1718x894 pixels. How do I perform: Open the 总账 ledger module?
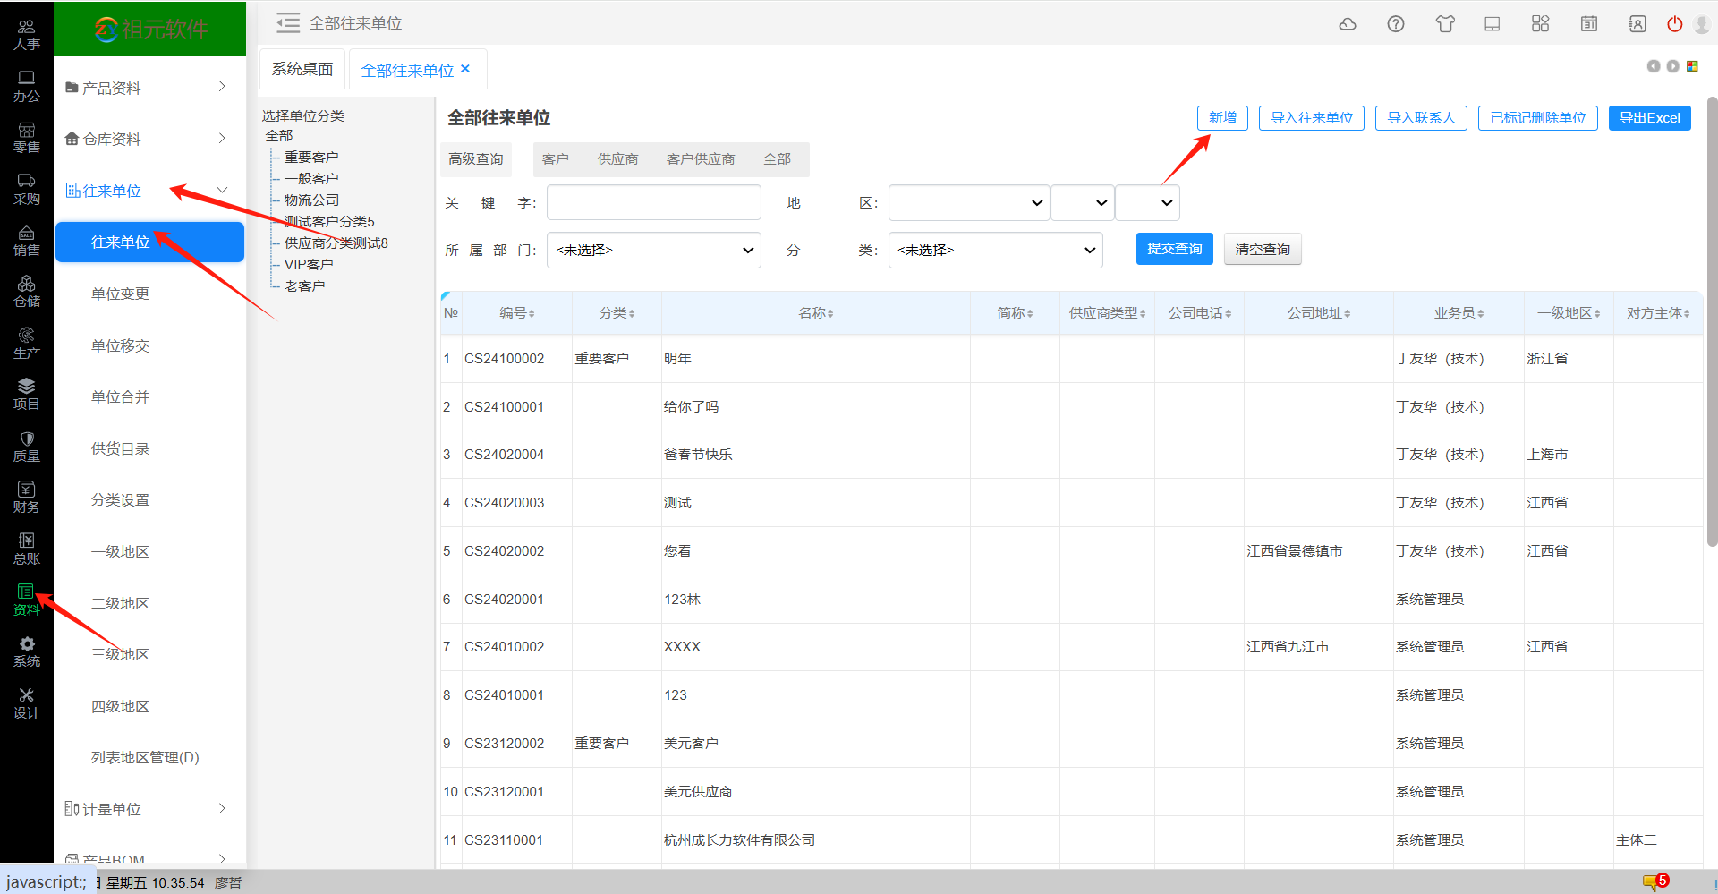27,549
